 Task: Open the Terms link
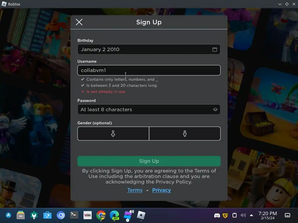click(x=135, y=190)
